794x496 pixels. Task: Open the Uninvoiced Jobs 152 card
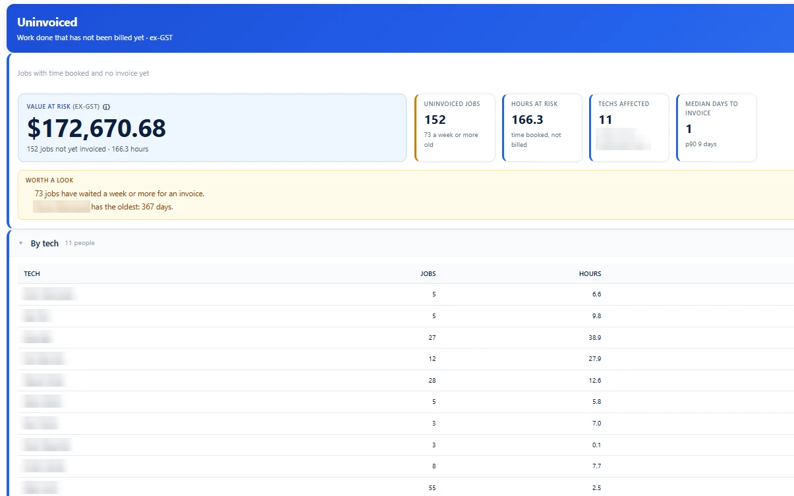click(x=455, y=128)
